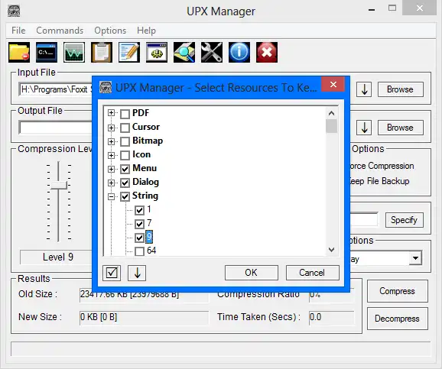Click the Compress button
Screen dimensions: 442x369
point(397,291)
